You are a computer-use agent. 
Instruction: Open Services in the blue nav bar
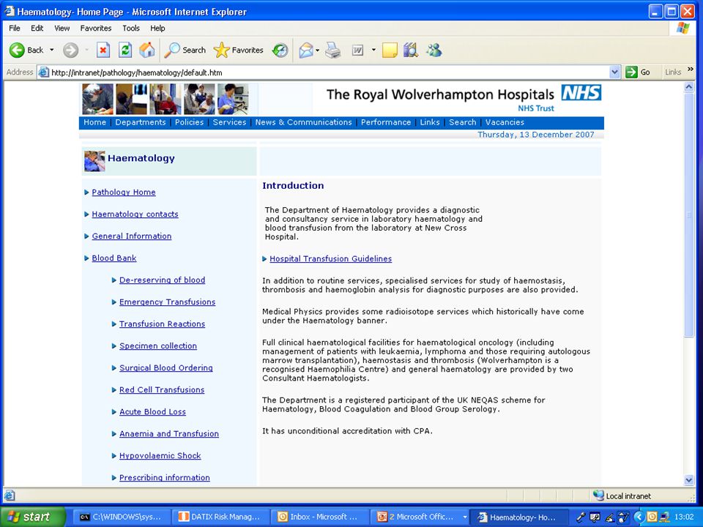(x=229, y=122)
